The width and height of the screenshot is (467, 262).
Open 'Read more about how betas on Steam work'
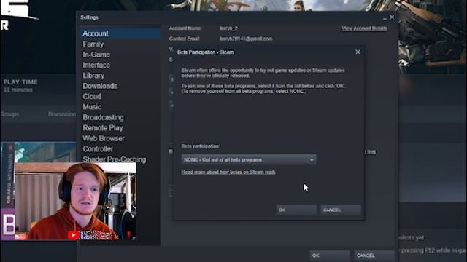[x=228, y=172]
